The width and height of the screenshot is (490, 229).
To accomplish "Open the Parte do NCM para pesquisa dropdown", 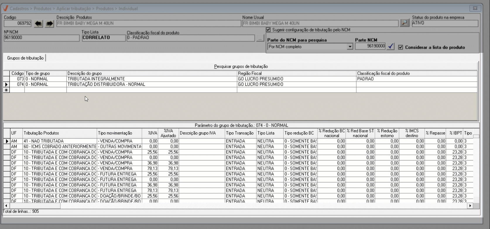I will point(350,47).
